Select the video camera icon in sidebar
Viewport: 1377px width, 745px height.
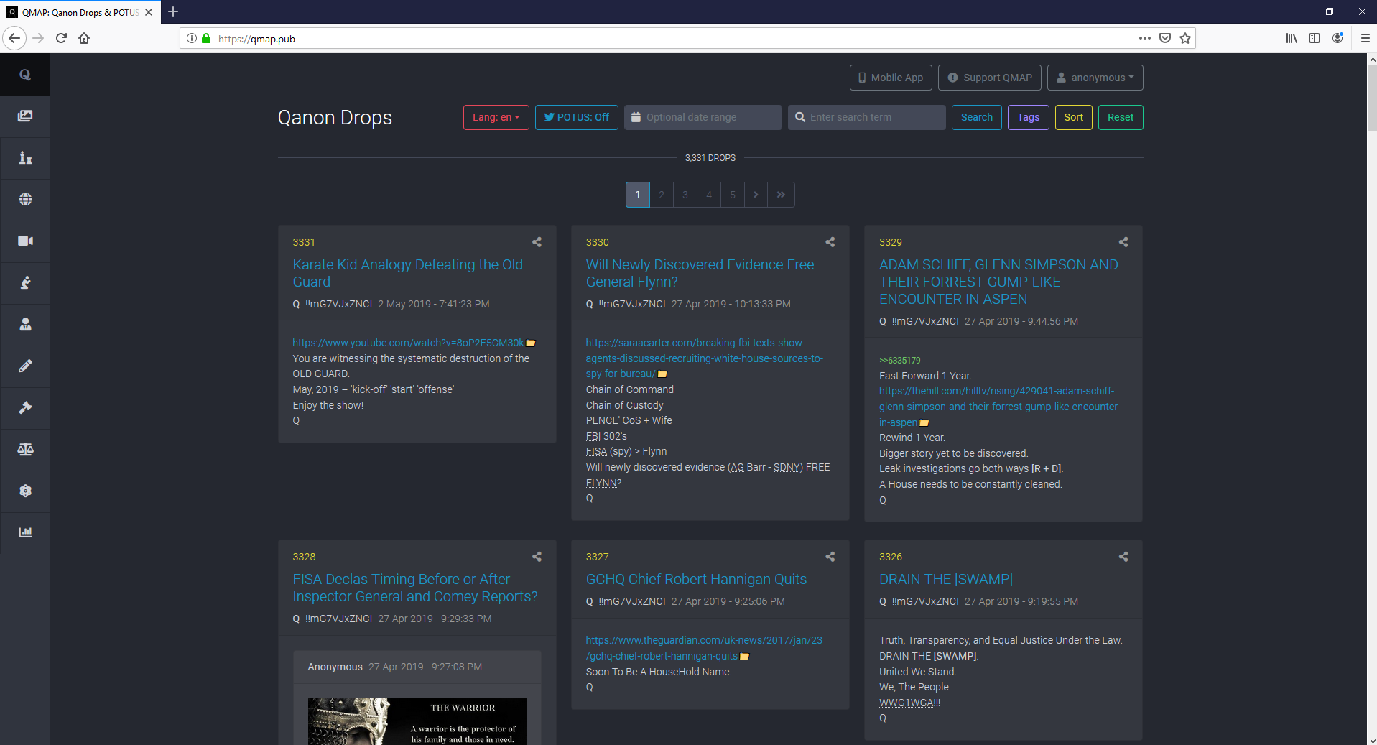click(x=25, y=241)
